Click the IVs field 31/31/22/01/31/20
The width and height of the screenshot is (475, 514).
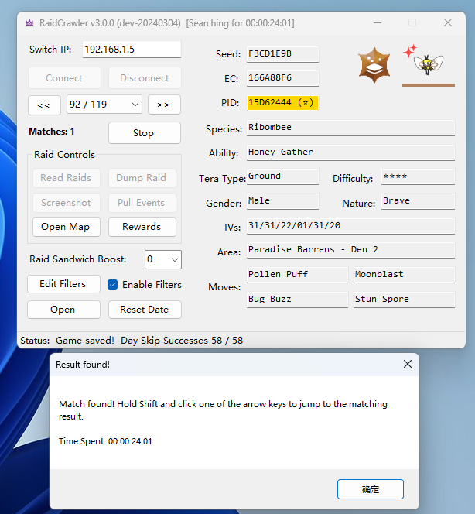point(350,226)
